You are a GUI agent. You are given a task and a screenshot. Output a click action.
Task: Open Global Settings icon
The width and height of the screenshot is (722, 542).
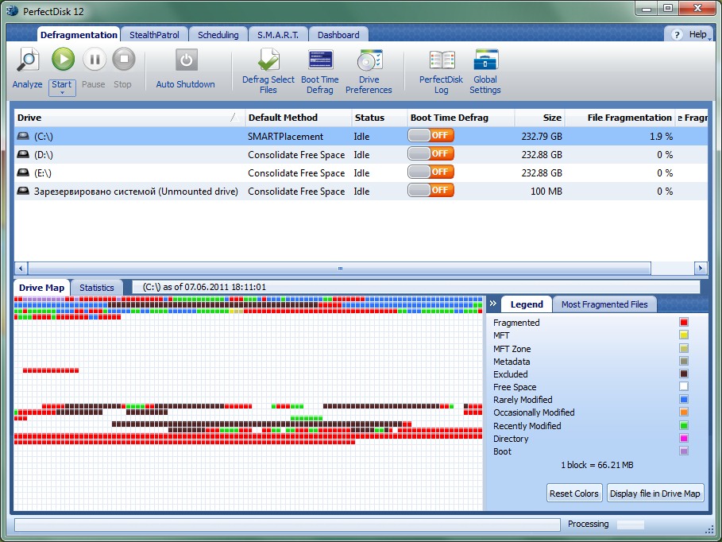pyautogui.click(x=485, y=60)
